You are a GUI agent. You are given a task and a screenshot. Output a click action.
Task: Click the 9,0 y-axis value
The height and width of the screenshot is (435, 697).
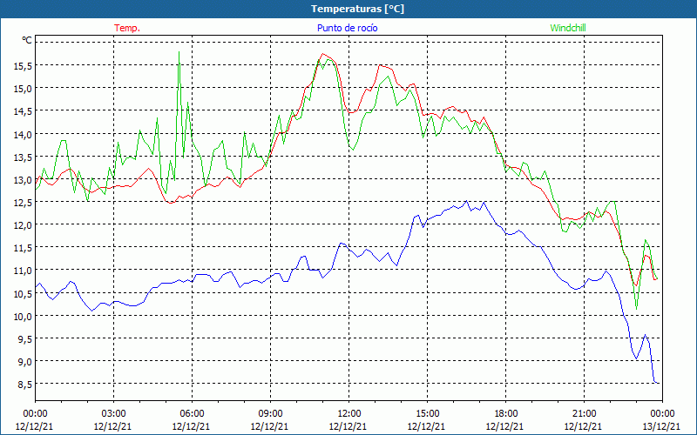[x=24, y=362]
